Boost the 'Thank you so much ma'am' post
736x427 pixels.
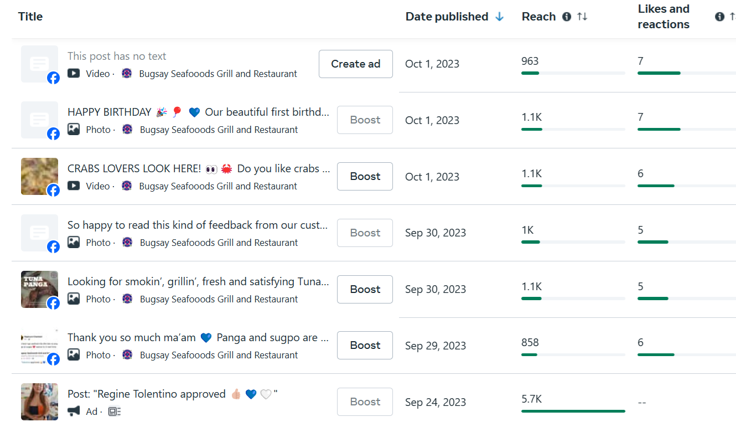pos(365,345)
